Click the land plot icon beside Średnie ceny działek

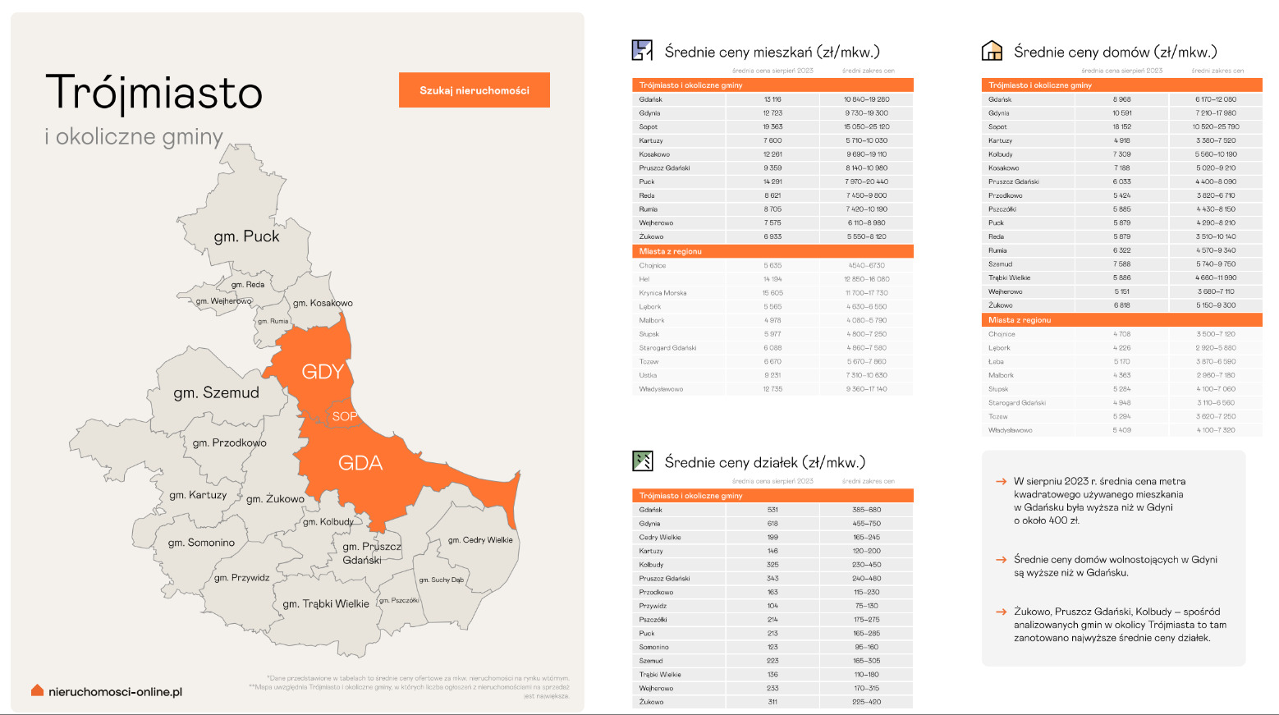(642, 461)
